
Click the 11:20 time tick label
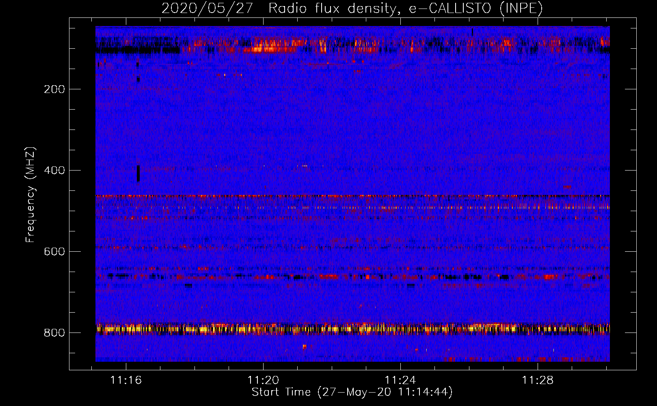tap(263, 380)
